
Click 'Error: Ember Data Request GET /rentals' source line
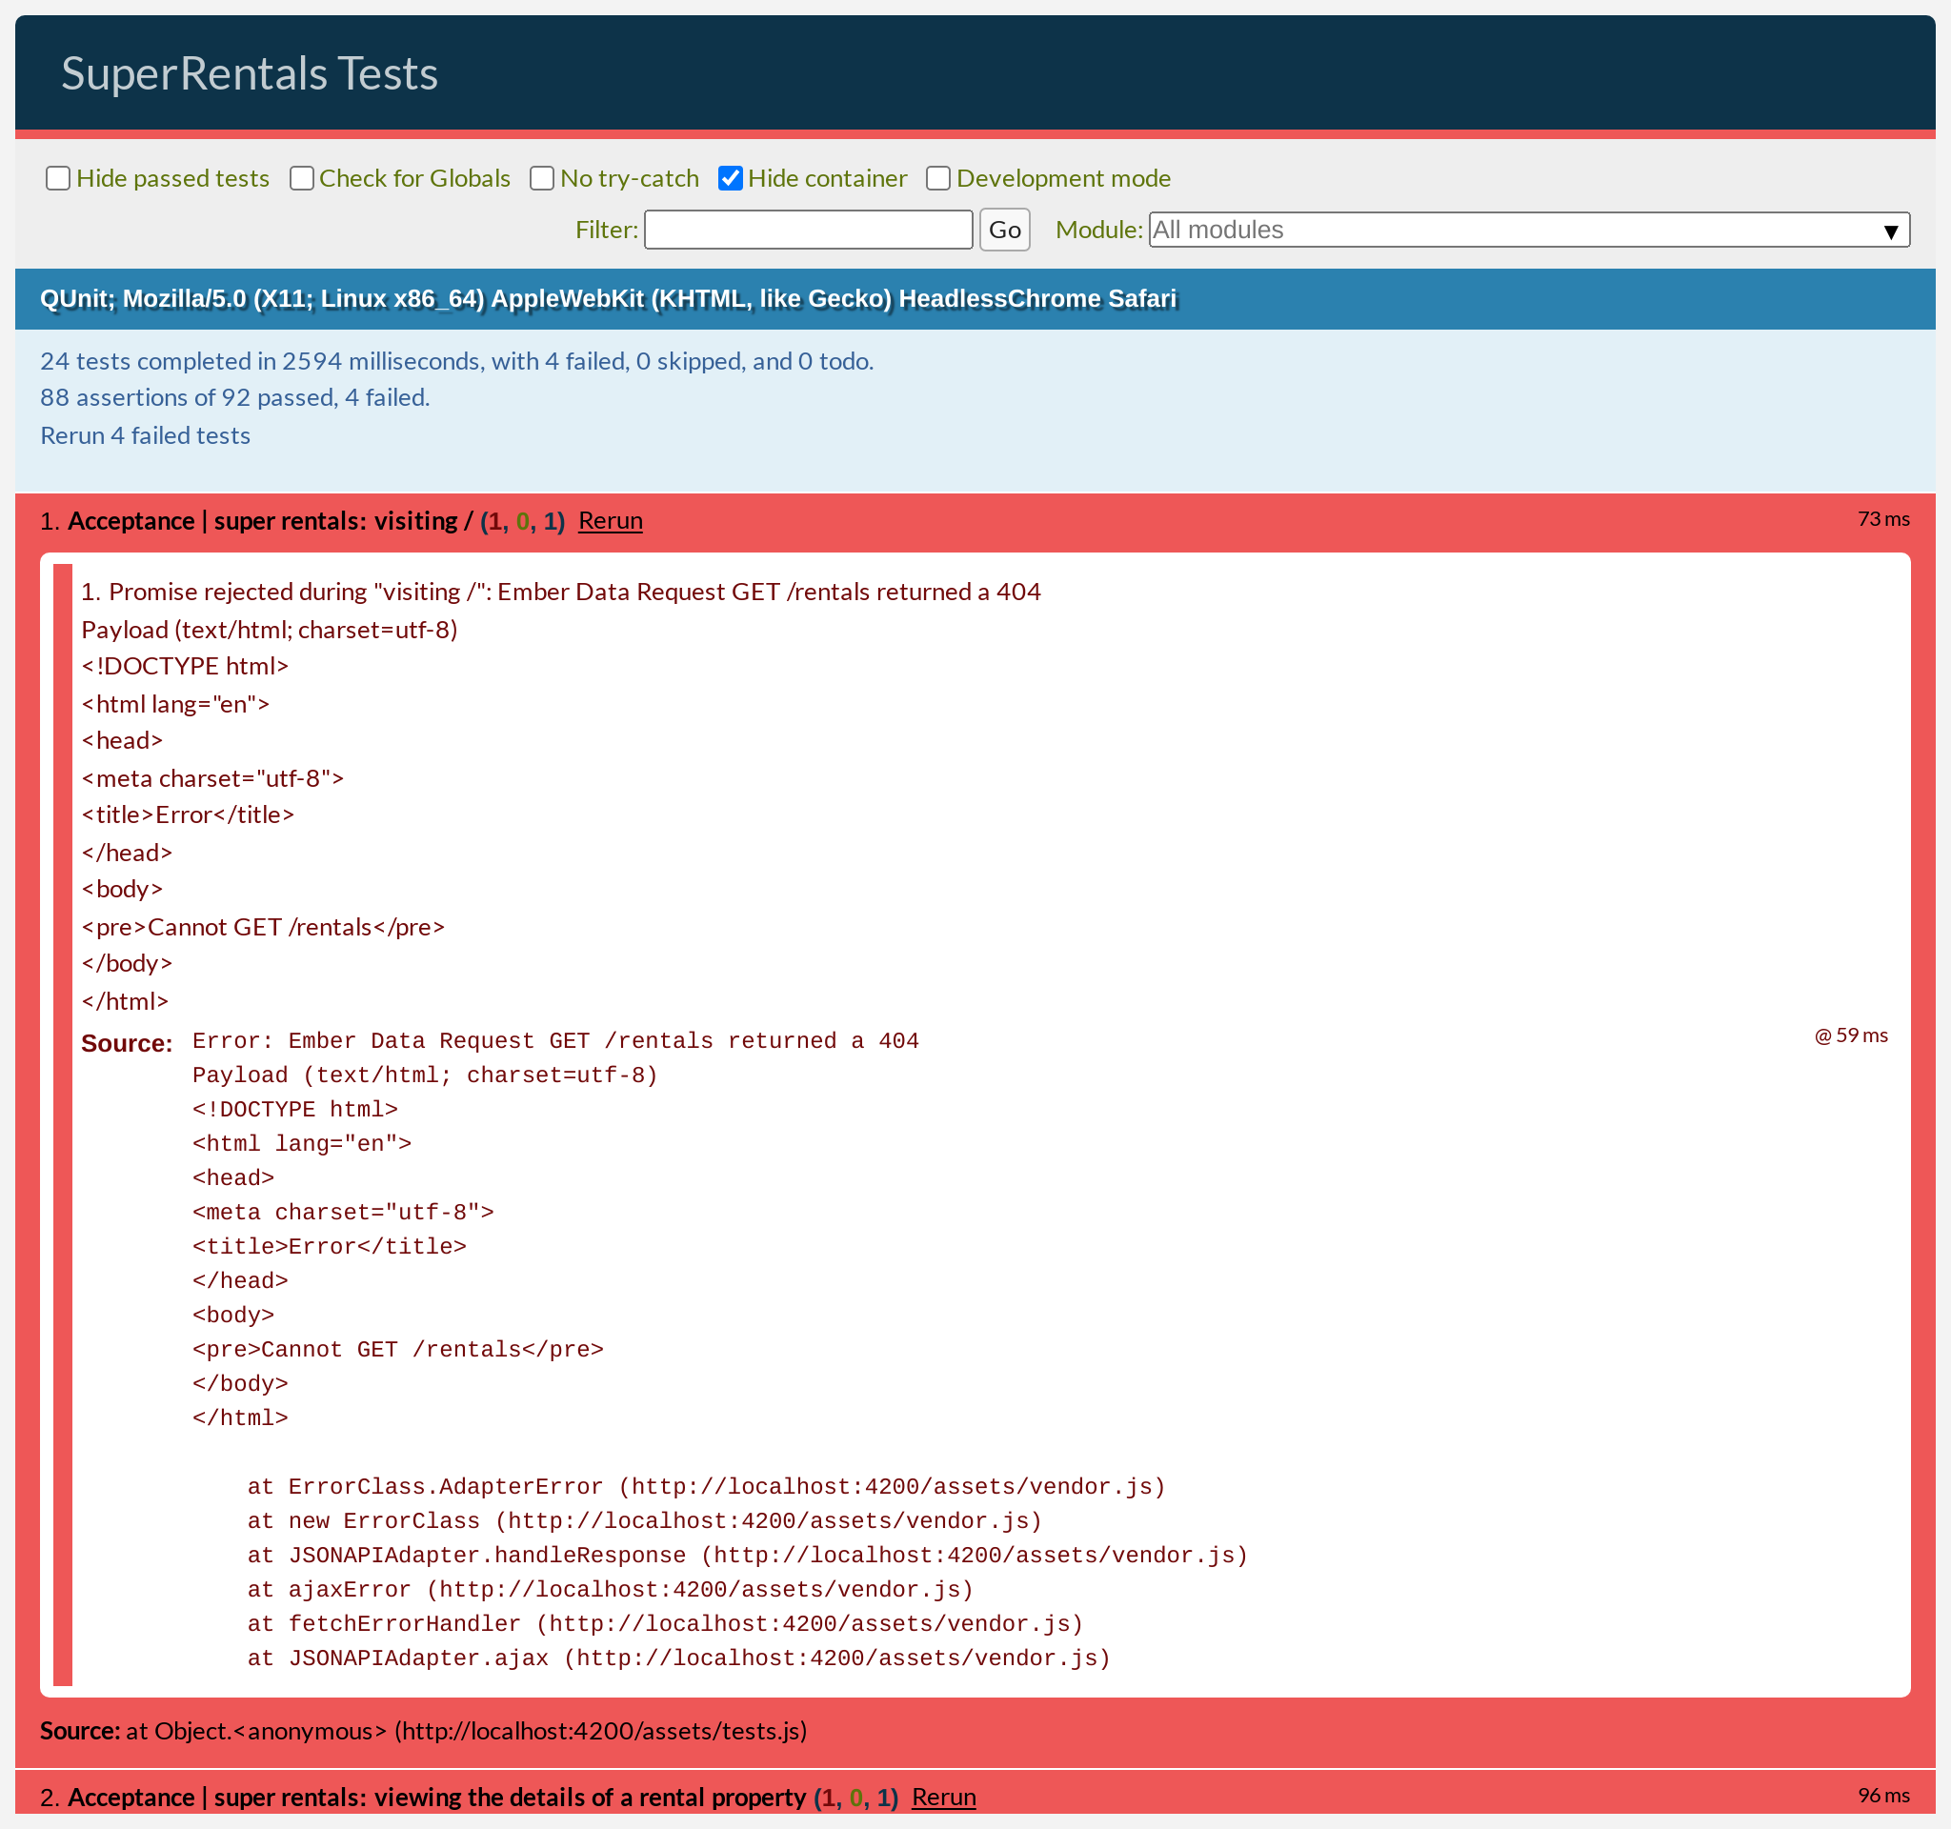[555, 1041]
